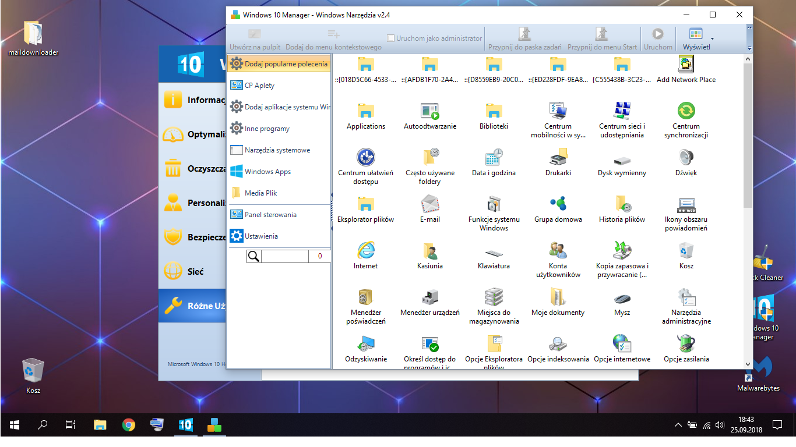The image size is (796, 447).
Task: Open the Start menu
Action: click(x=14, y=425)
